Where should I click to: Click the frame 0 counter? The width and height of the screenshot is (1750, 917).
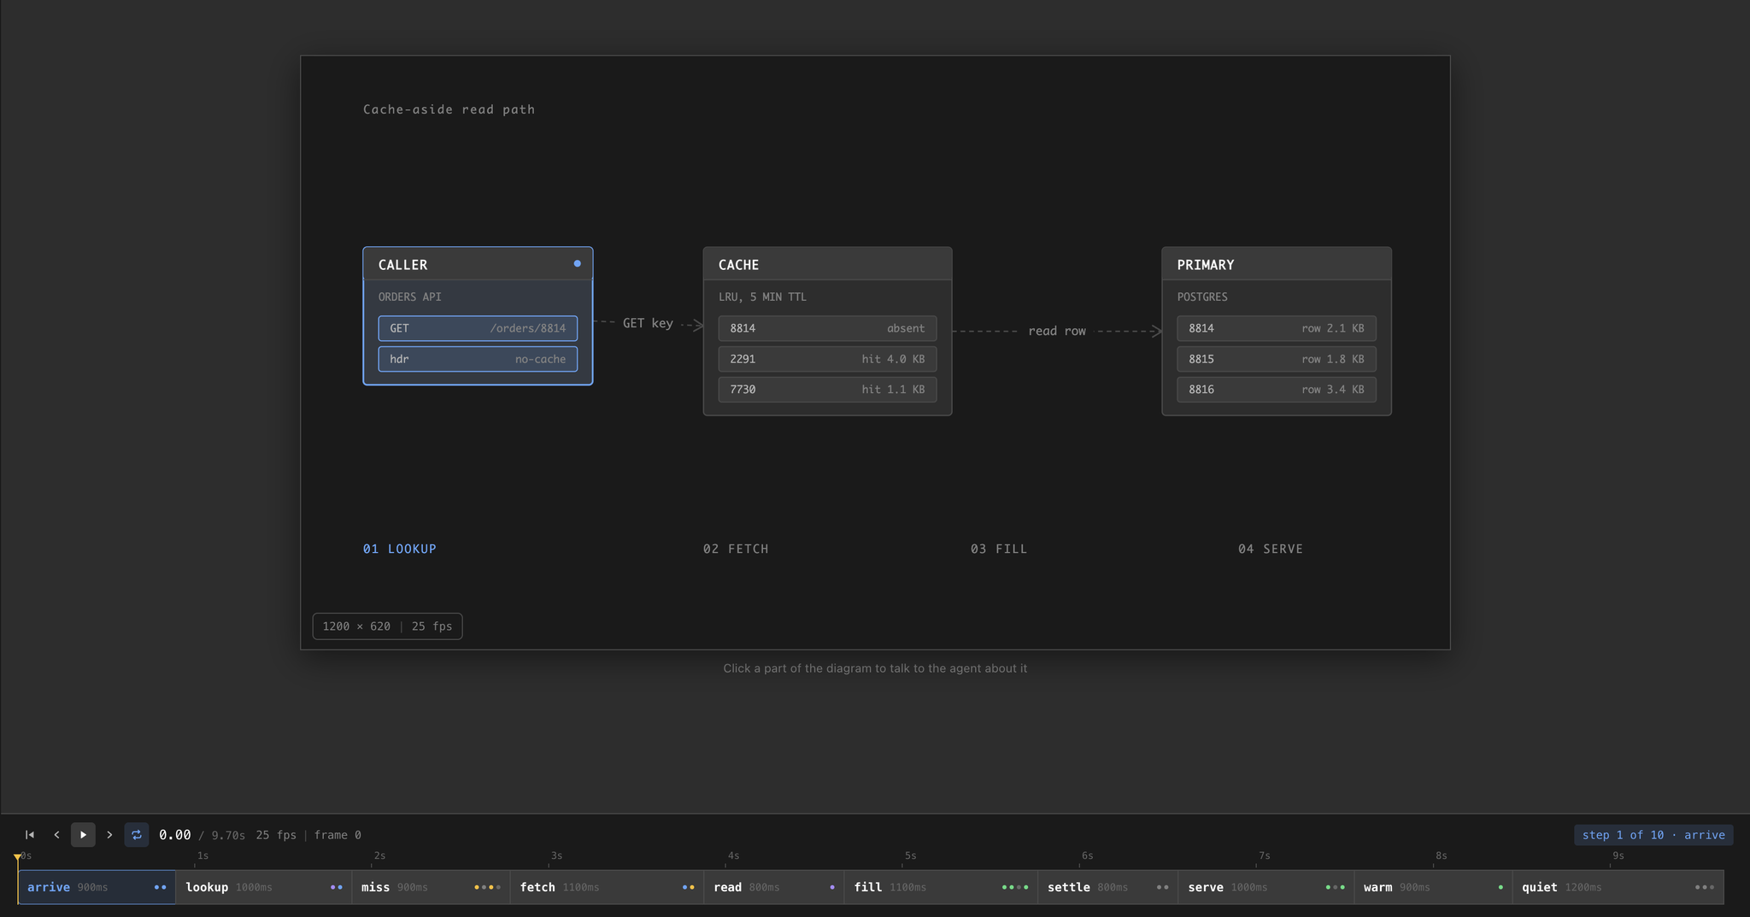click(x=338, y=835)
